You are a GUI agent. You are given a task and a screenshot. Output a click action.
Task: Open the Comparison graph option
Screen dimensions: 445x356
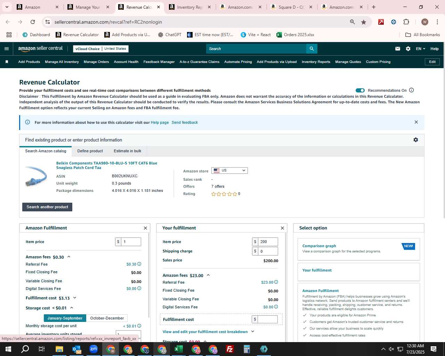point(359,249)
